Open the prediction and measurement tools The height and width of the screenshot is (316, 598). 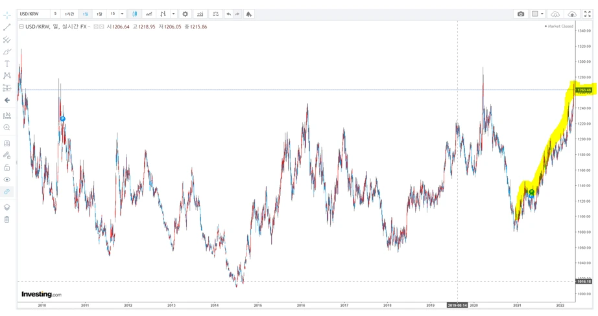pos(7,88)
